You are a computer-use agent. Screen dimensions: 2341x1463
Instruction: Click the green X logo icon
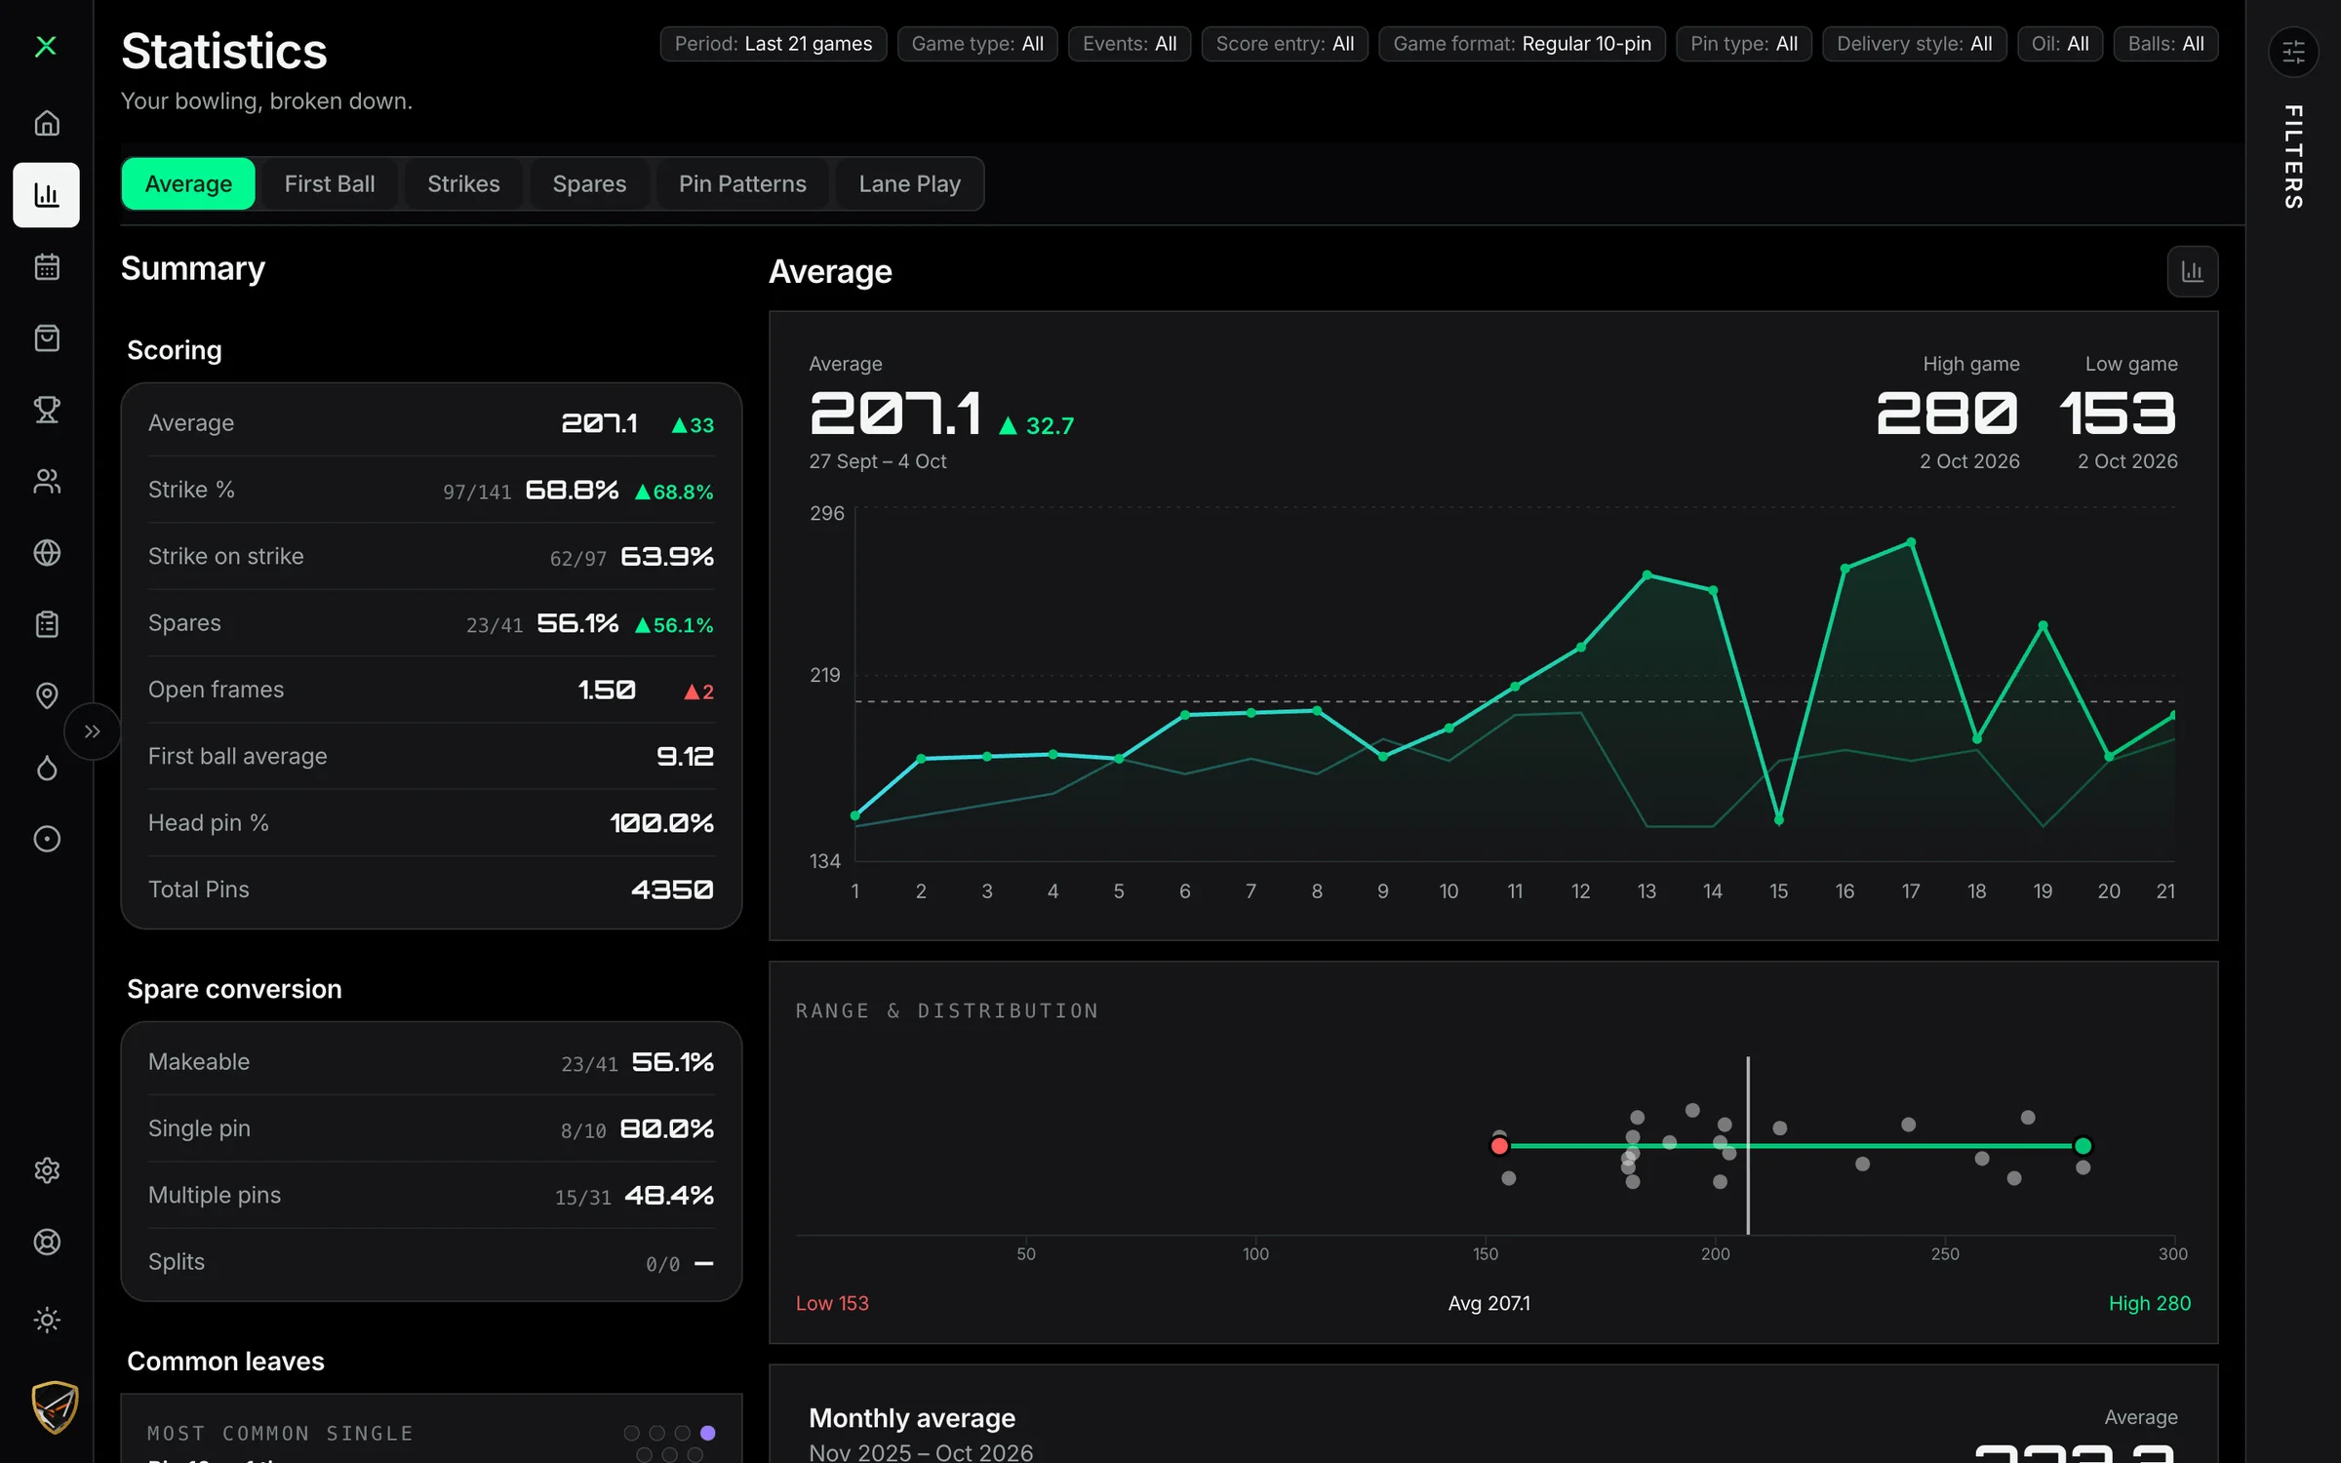pos(46,46)
